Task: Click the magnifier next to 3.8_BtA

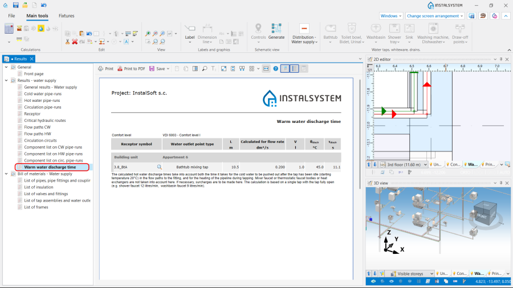Action: tap(160, 167)
